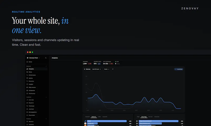The height and width of the screenshot is (126, 211).
Task: Open the Insights lightbulb icon
Action: pos(27,84)
